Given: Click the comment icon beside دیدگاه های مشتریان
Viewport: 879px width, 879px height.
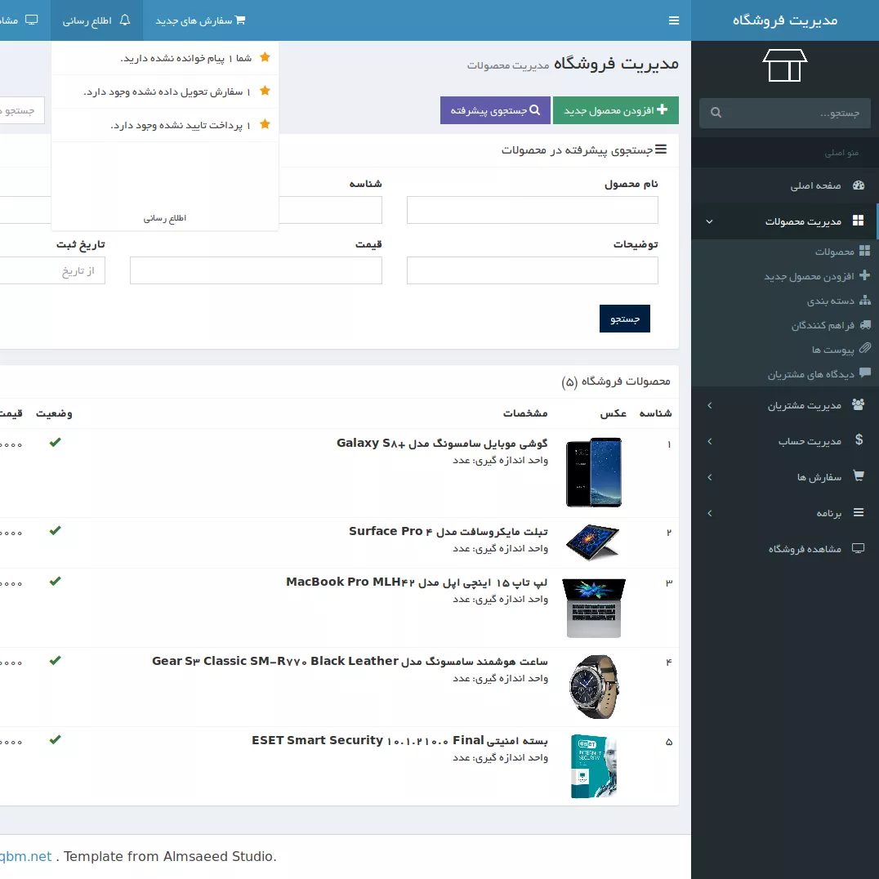Looking at the screenshot, I should click(865, 373).
